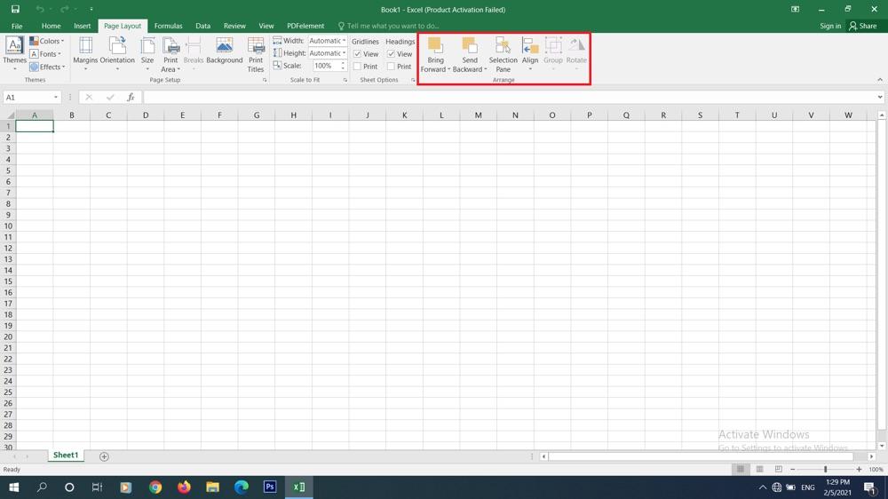The height and width of the screenshot is (499, 888).
Task: Click the Select All corner button
Action: point(8,115)
